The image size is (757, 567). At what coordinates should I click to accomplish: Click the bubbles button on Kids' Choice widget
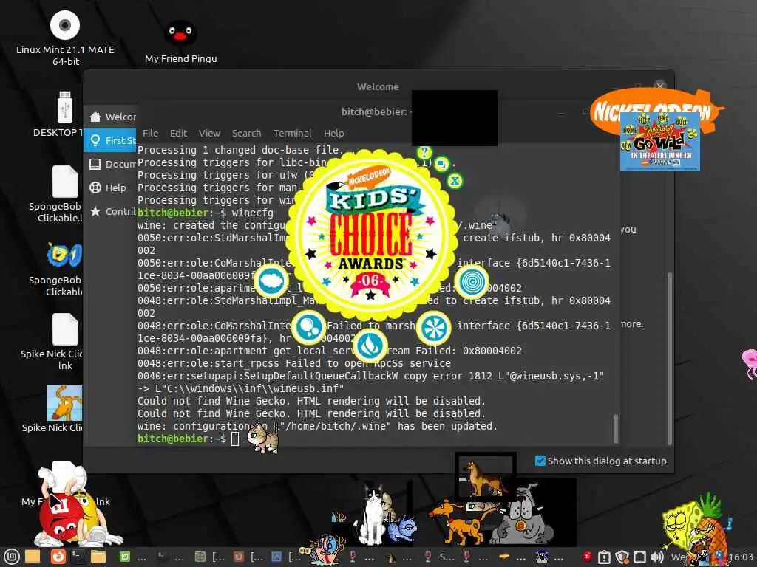309,327
